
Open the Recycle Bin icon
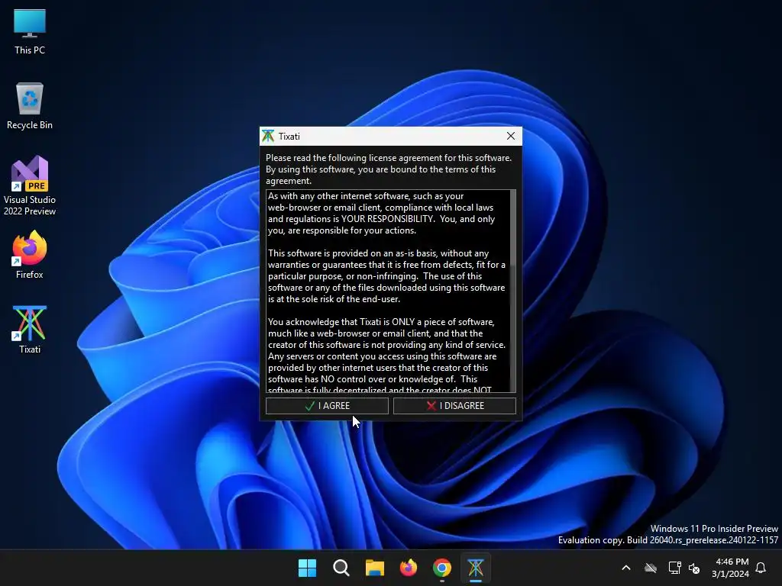coord(30,106)
